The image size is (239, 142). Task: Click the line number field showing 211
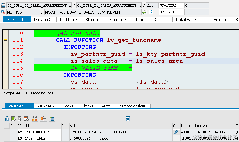point(152,5)
